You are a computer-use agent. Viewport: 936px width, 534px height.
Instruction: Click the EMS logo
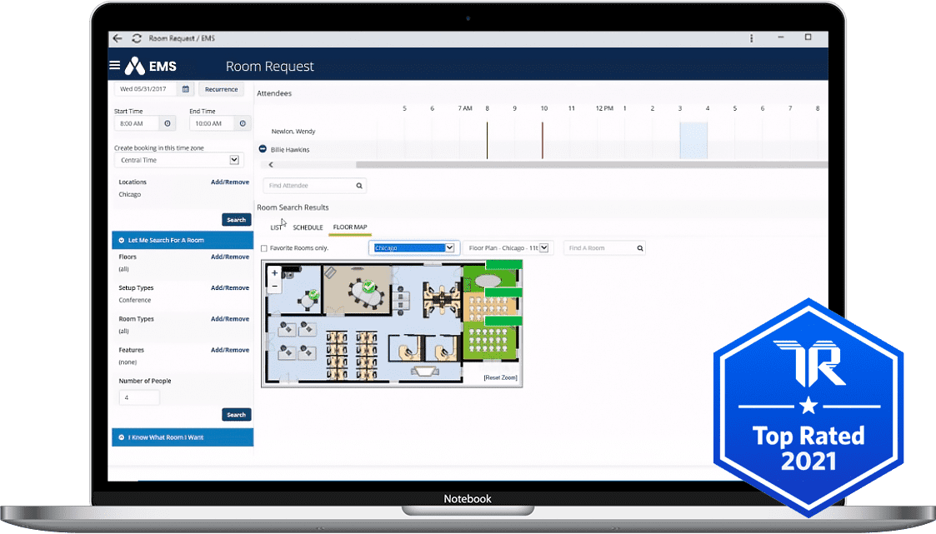pyautogui.click(x=150, y=66)
